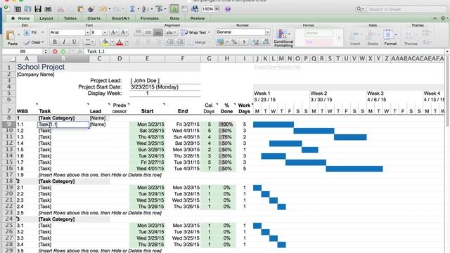The height and width of the screenshot is (253, 450).
Task: Click the Decrease Decimal icon
Action: (x=266, y=42)
